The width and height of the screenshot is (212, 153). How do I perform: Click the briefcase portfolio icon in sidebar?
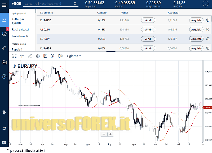pyautogui.click(x=4, y=62)
